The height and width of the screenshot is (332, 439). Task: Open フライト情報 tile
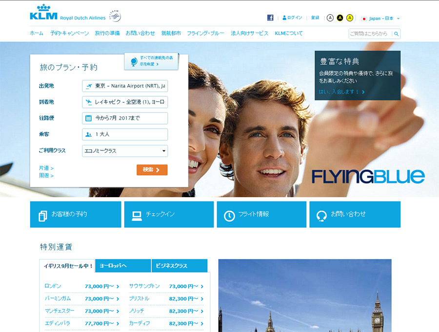click(261, 214)
